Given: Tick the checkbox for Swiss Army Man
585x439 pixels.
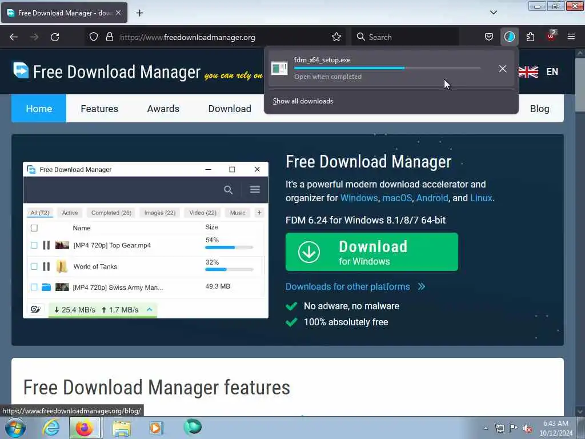Looking at the screenshot, I should (x=34, y=287).
